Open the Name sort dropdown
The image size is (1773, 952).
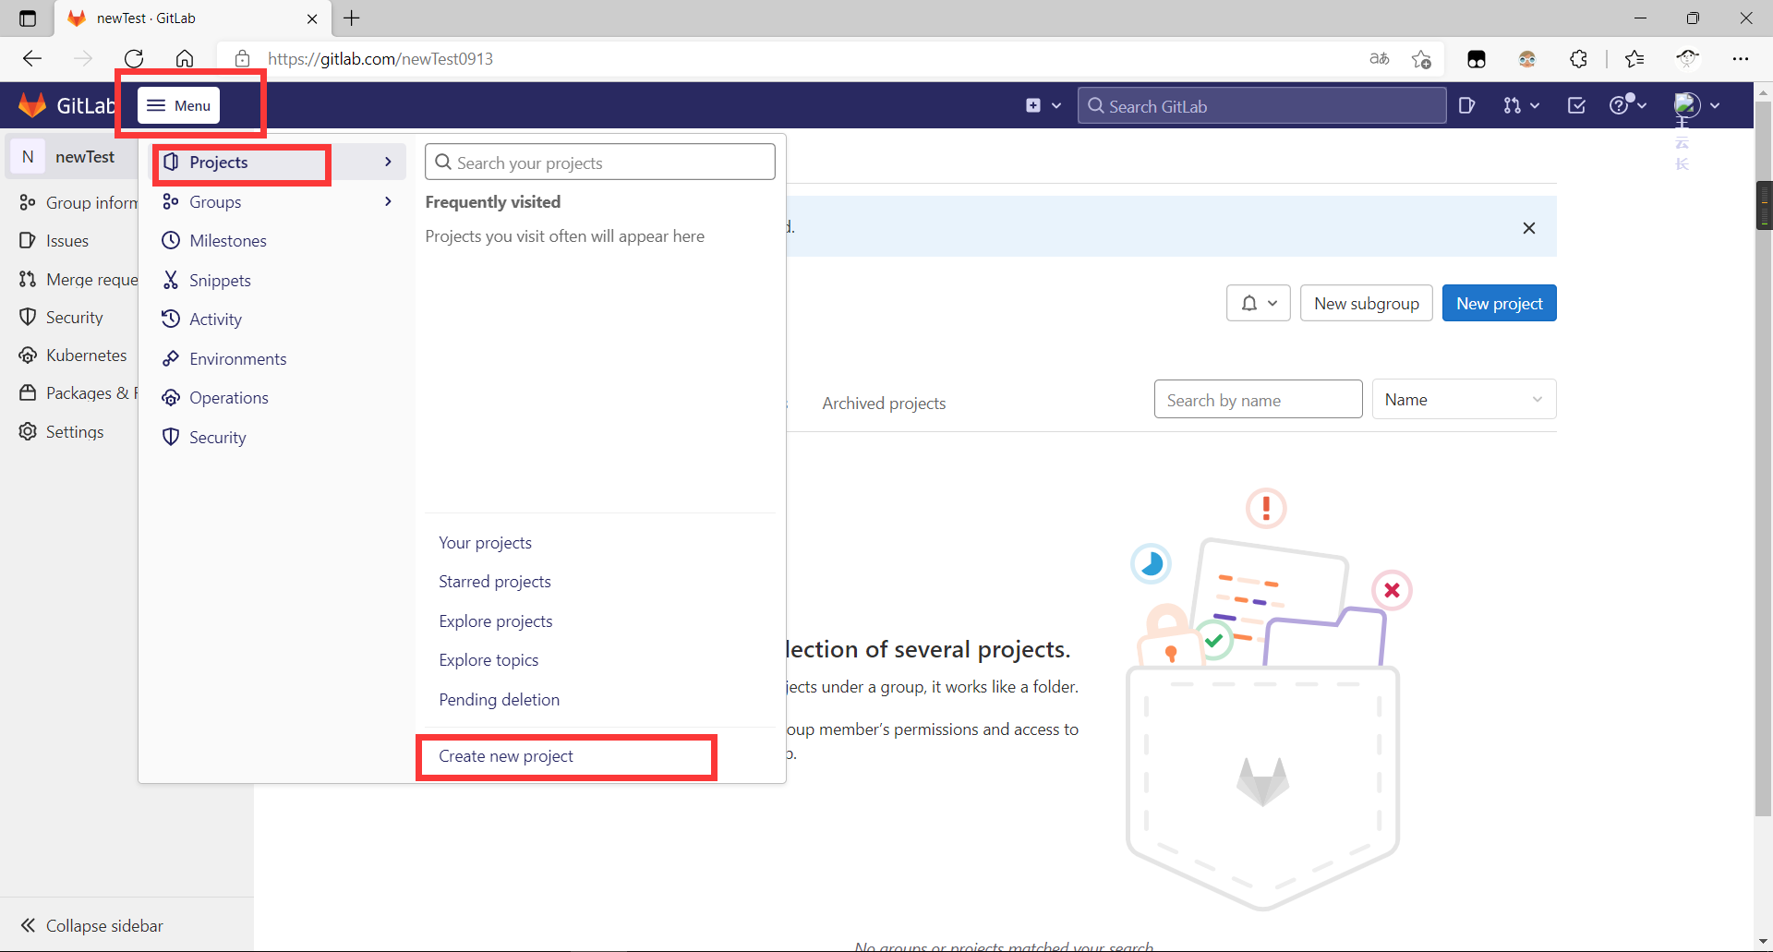[x=1464, y=400]
